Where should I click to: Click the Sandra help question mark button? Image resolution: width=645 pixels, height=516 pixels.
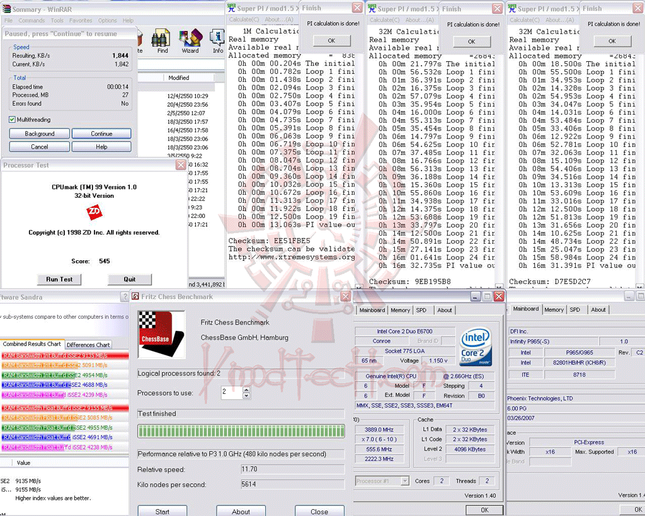[125, 297]
